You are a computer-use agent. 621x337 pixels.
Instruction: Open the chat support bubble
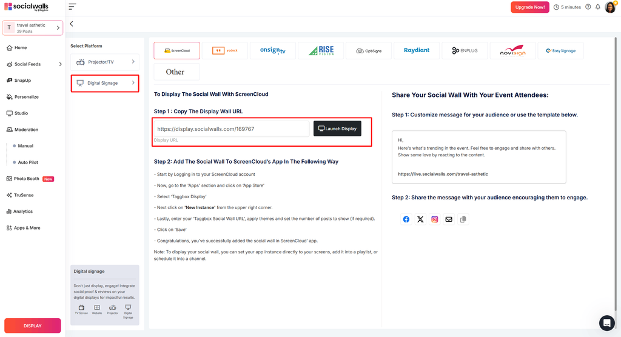click(x=606, y=323)
